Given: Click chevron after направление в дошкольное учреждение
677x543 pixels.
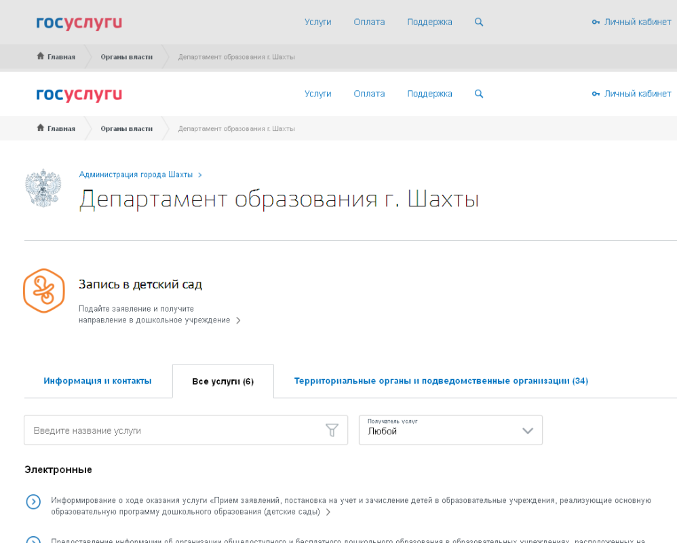Looking at the screenshot, I should 238,320.
